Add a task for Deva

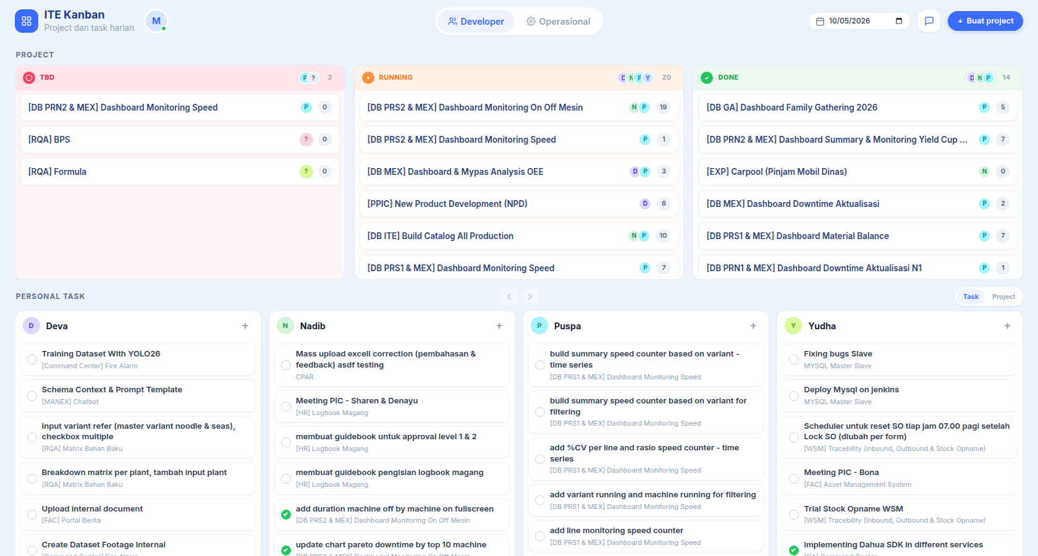(x=245, y=326)
